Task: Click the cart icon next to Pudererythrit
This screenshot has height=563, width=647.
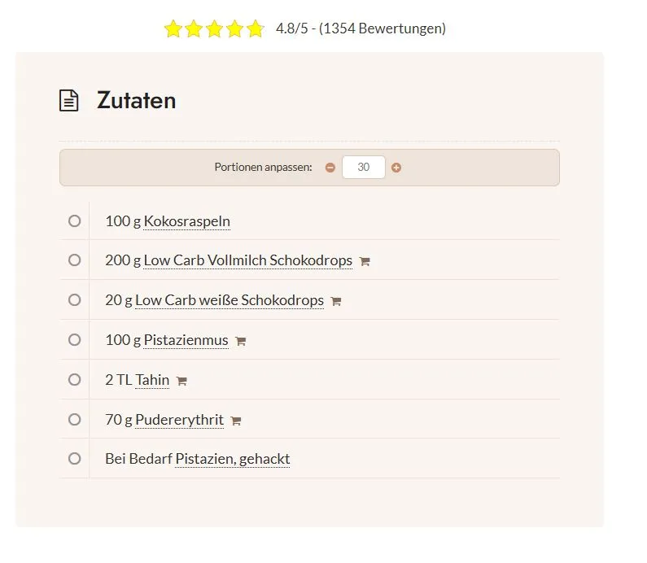Action: [236, 421]
